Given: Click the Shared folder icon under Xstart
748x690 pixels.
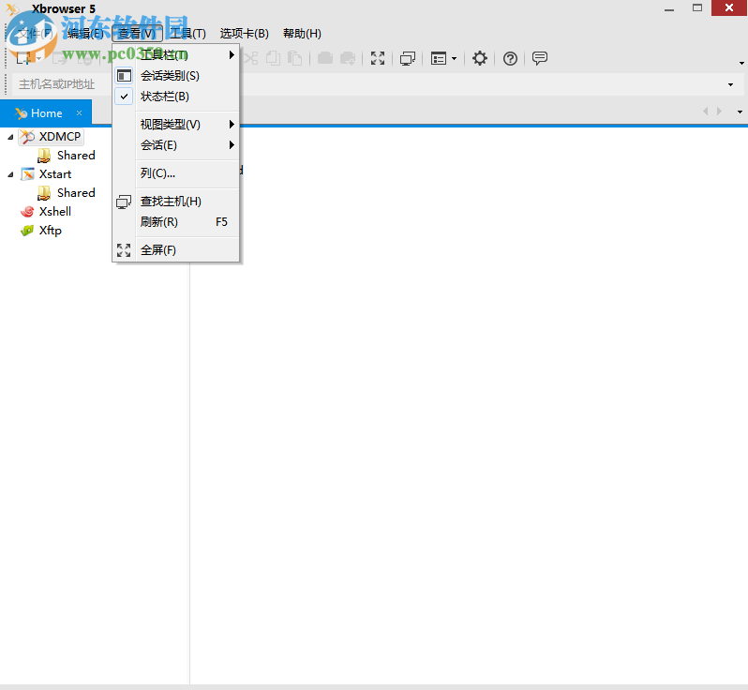Looking at the screenshot, I should 44,193.
